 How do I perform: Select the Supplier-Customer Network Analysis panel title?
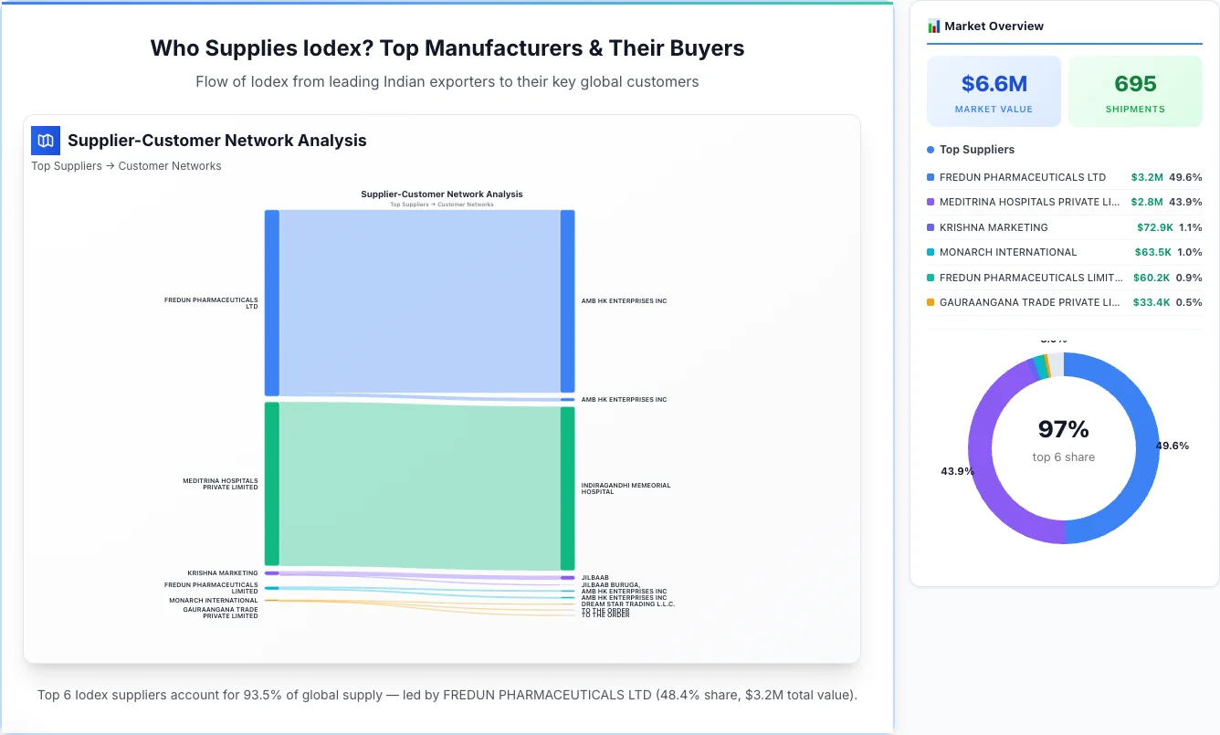[217, 140]
